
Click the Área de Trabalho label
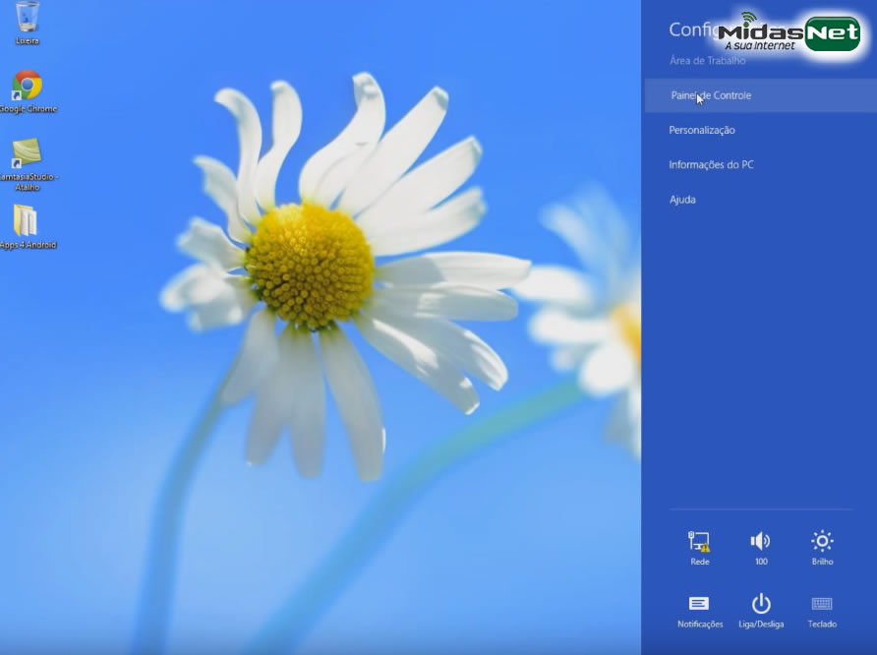tap(707, 61)
